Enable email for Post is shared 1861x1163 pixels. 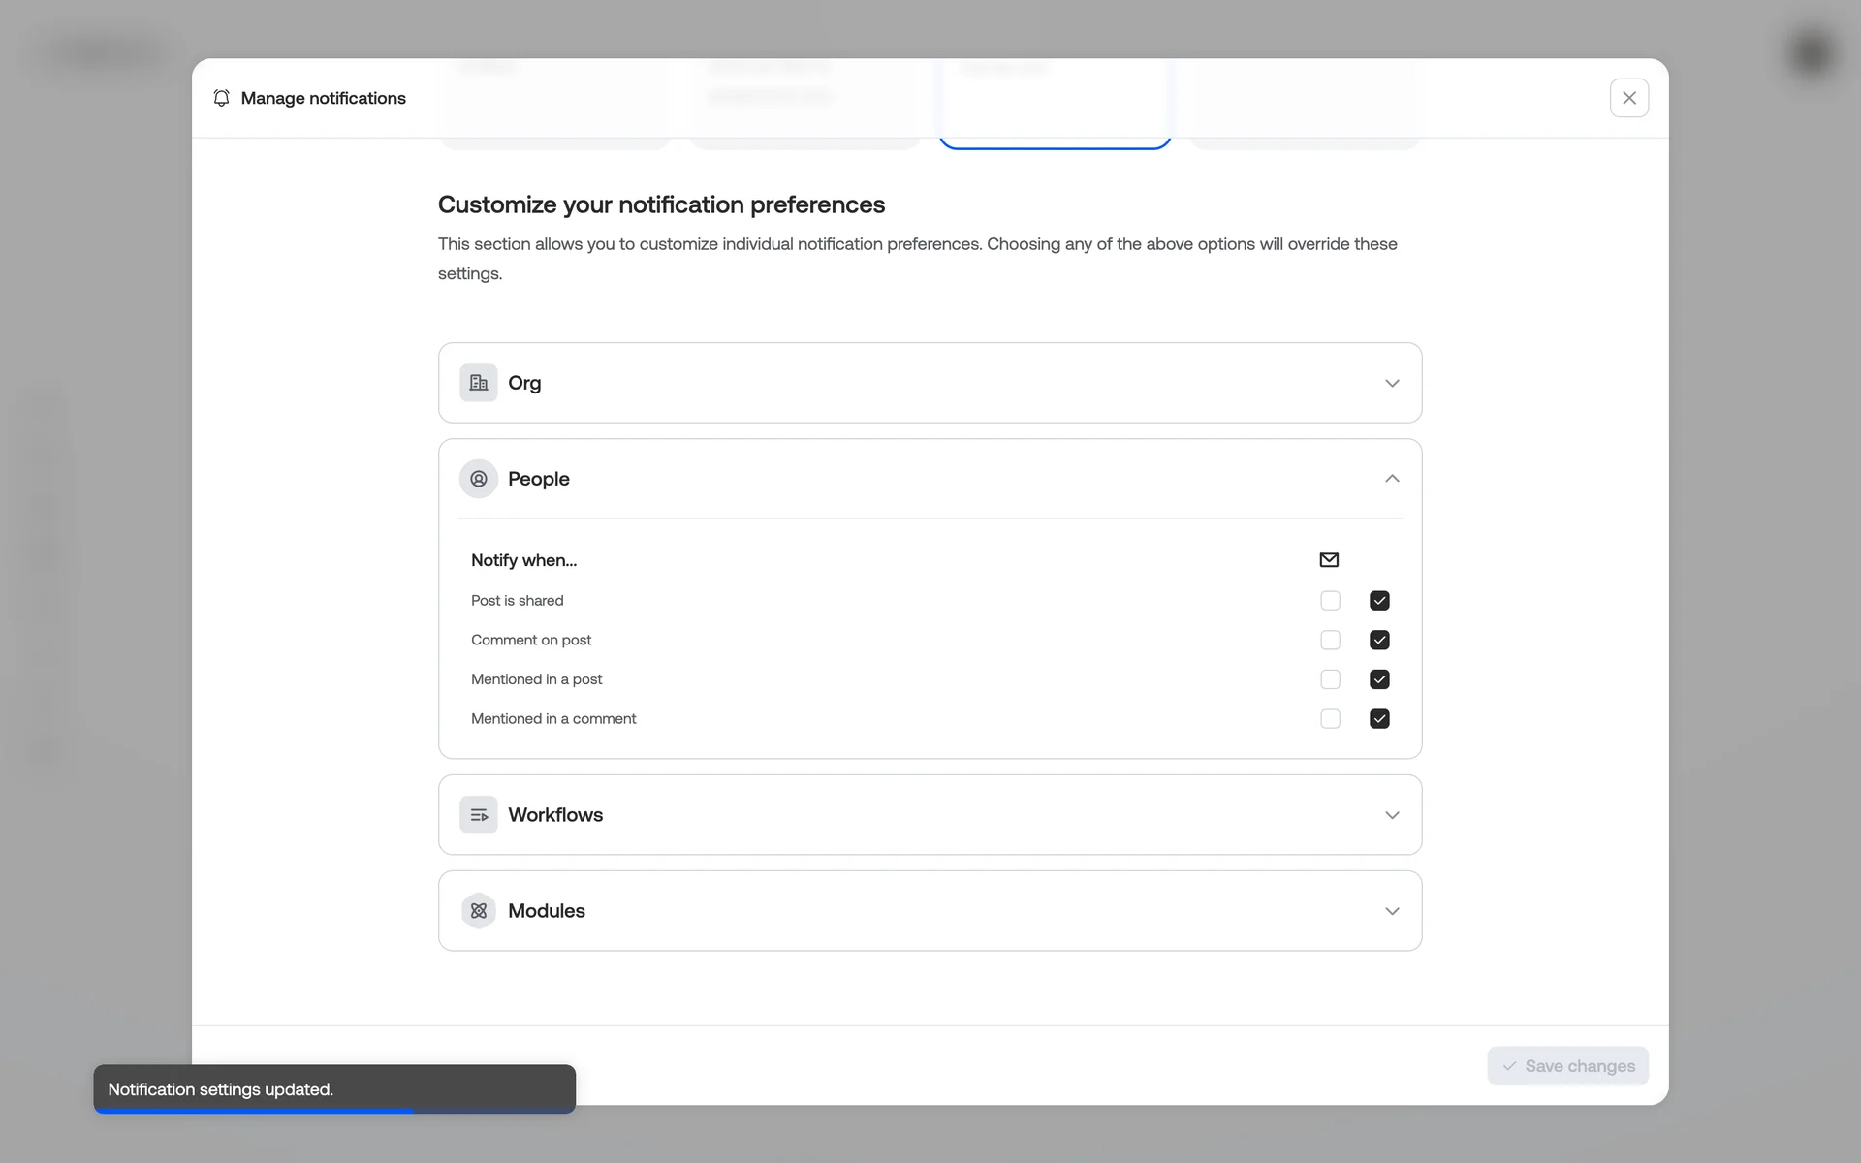1330,601
